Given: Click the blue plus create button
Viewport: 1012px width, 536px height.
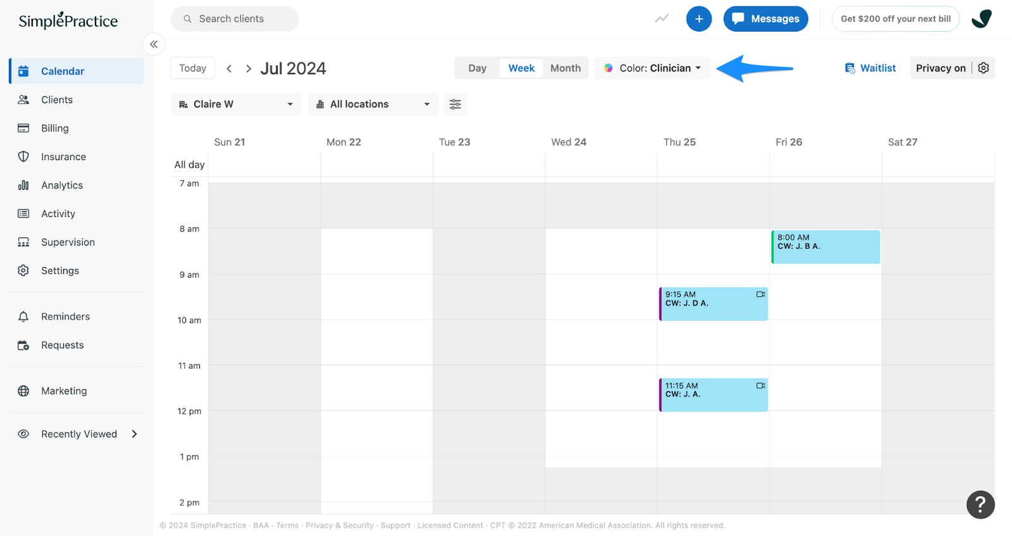Looking at the screenshot, I should (x=699, y=19).
